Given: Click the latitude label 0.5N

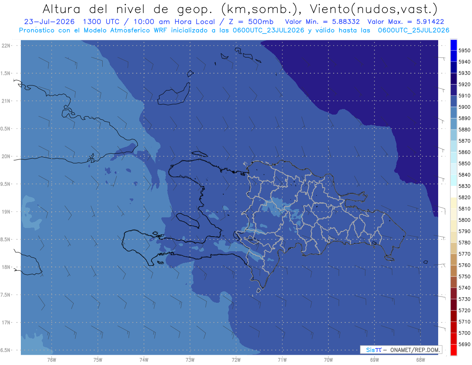Looking at the screenshot, I should pos(6,129).
